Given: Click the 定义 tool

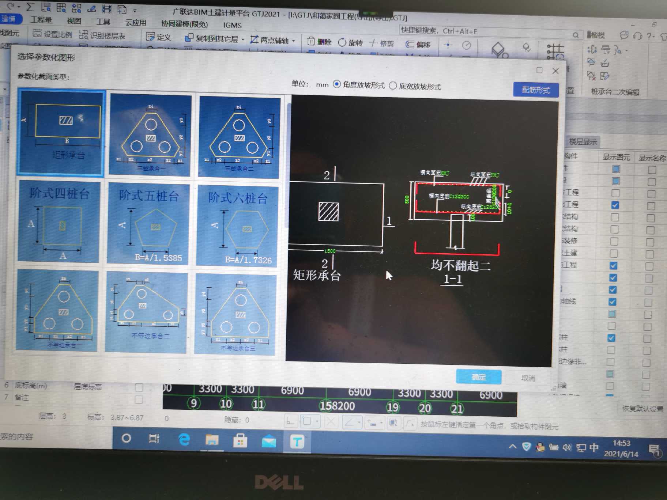Looking at the screenshot, I should (x=159, y=37).
